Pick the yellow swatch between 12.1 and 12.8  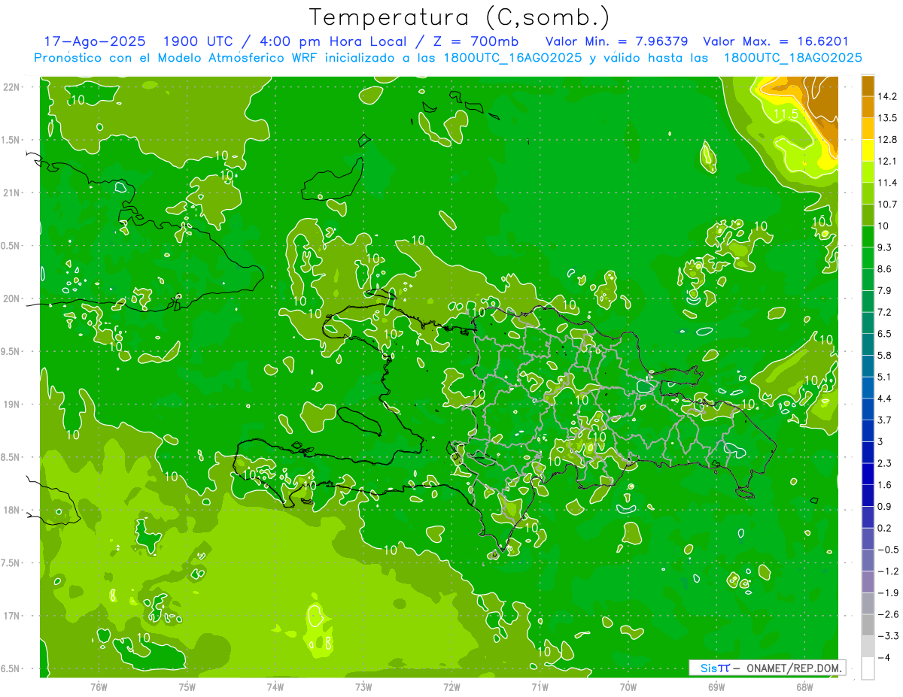867,150
